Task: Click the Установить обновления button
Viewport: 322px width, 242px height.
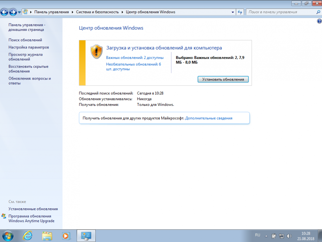Action: [x=223, y=79]
